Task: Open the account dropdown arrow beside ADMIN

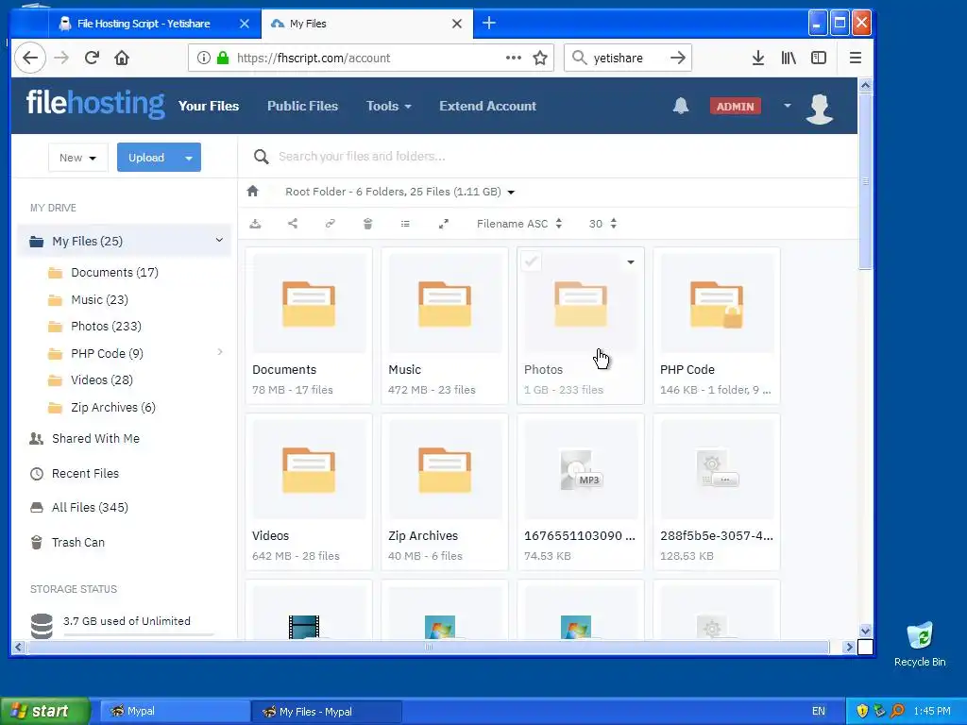Action: 788,106
